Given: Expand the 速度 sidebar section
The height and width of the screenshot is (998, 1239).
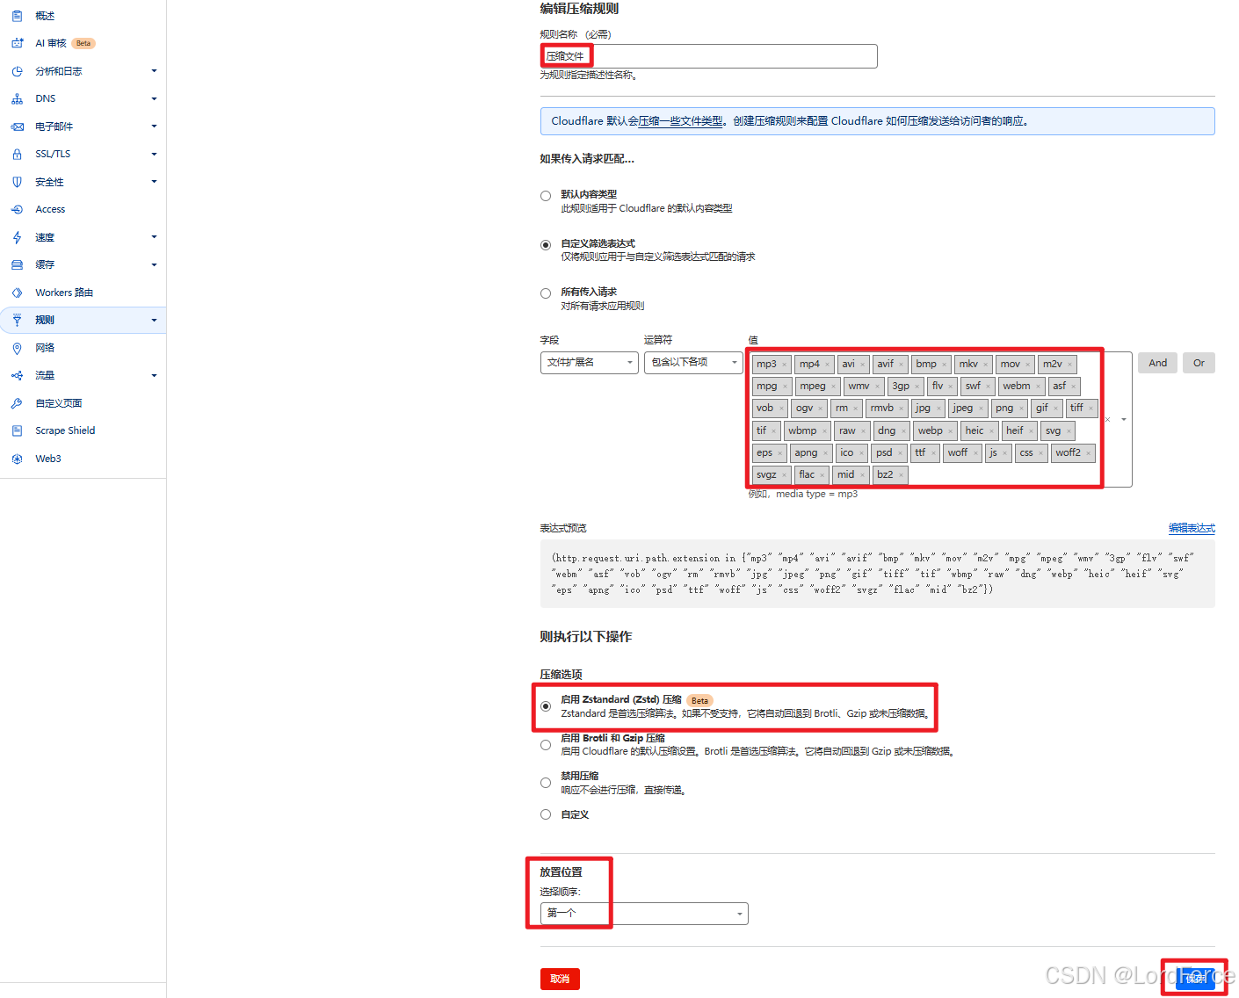Looking at the screenshot, I should point(154,237).
